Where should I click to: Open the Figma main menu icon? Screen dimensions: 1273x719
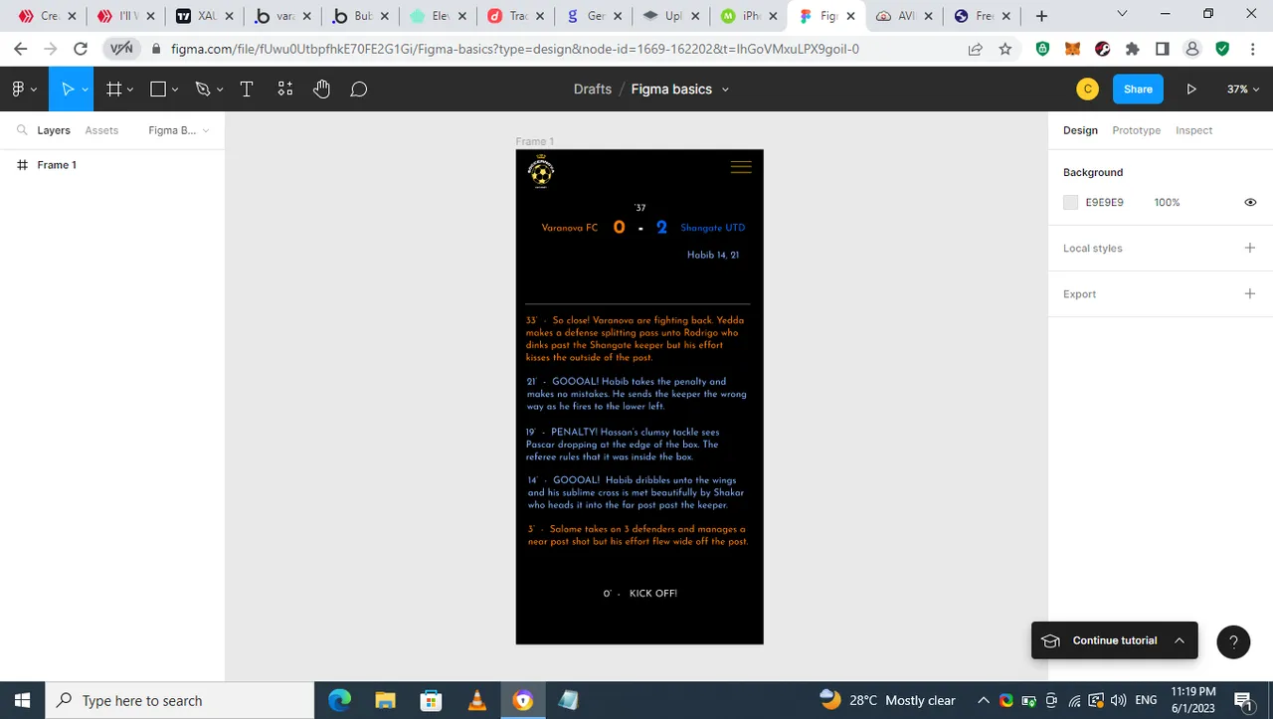click(19, 89)
